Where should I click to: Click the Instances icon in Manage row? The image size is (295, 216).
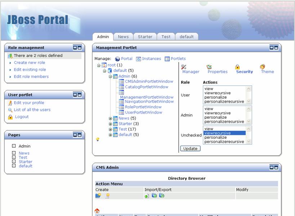138,59
